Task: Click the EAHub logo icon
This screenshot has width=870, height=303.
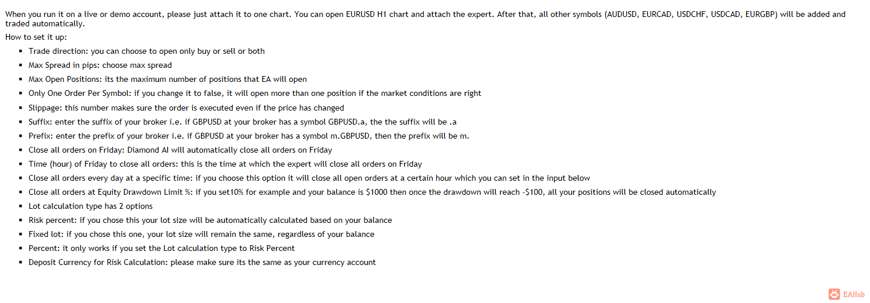Action: [x=834, y=294]
